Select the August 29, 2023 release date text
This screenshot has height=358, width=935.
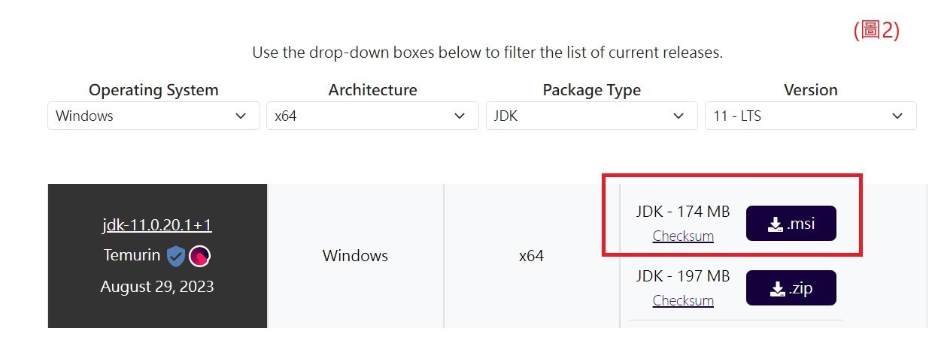pos(157,287)
